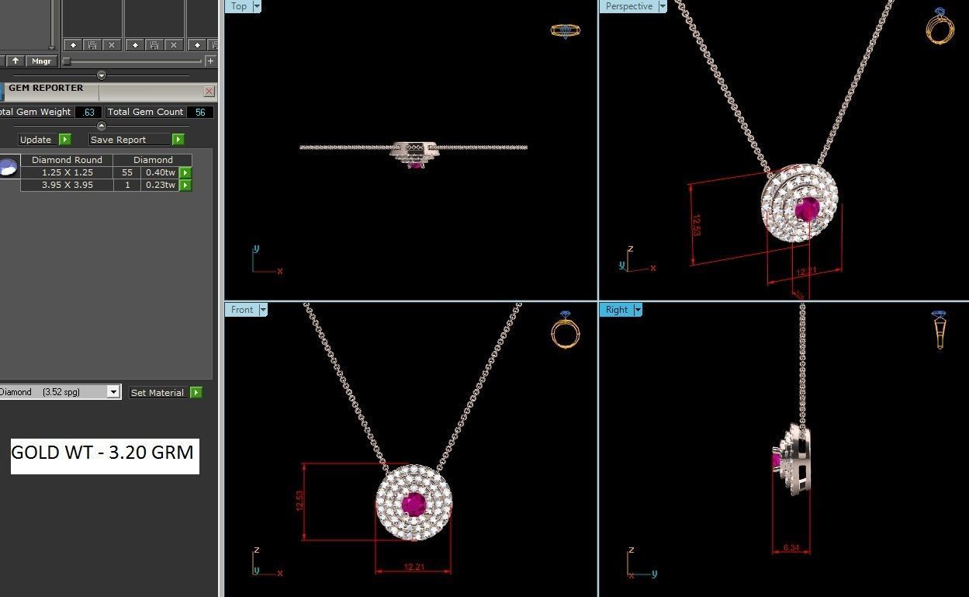The height and width of the screenshot is (597, 969).
Task: Click the 6.34 depth dimension in Right view
Action: point(791,548)
